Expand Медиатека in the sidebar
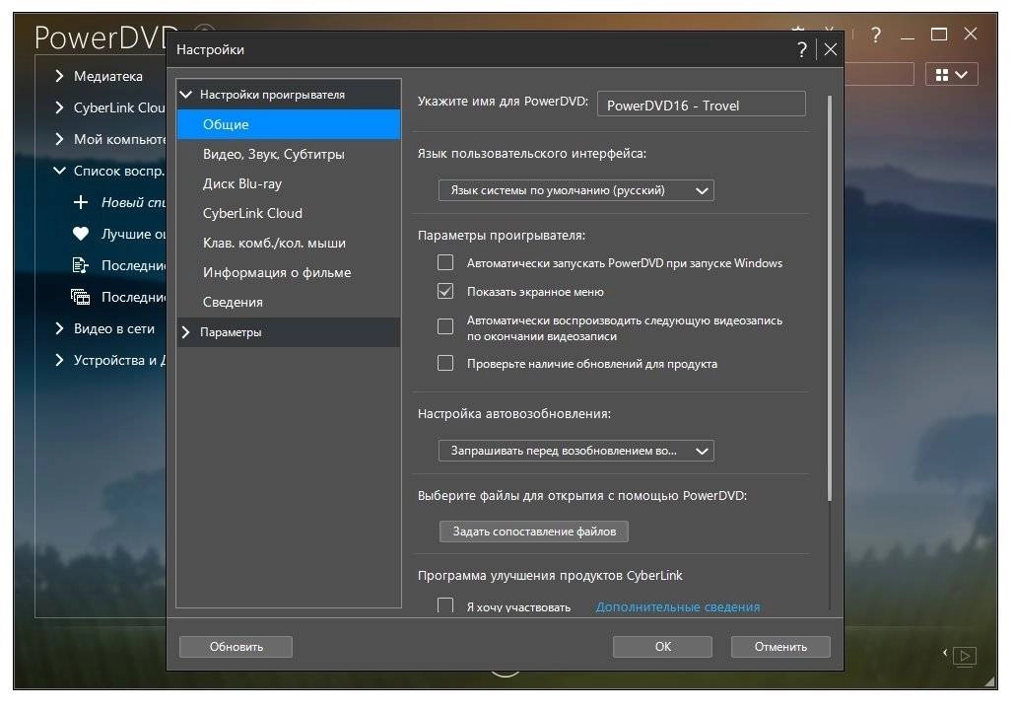Screen dimensions: 1015x709 coord(59,76)
